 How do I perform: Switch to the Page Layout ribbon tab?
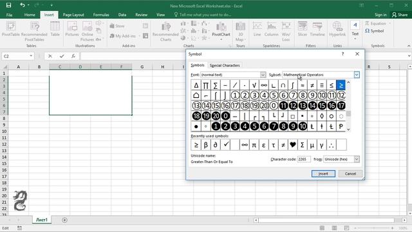tap(73, 15)
